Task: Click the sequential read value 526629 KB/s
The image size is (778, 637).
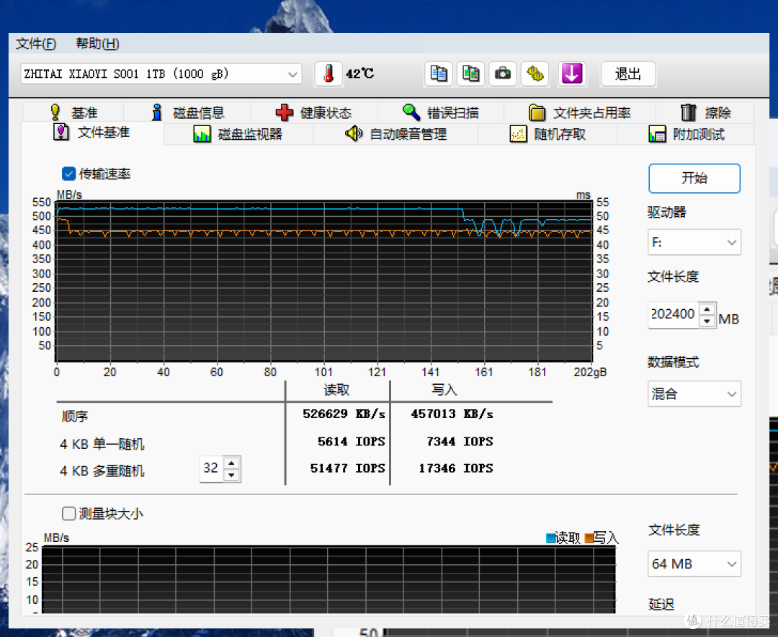Action: pyautogui.click(x=344, y=414)
